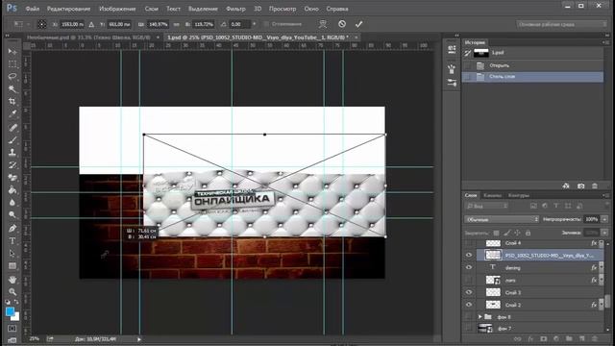Open the Изображение menu
This screenshot has width=615, height=346.
(117, 9)
